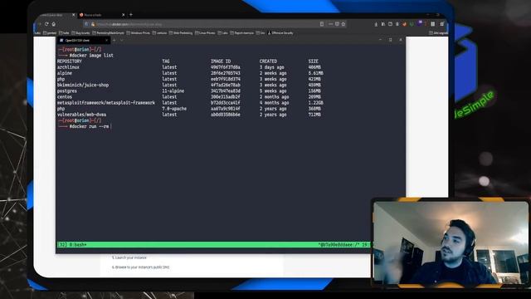This screenshot has height=299, width=531.
Task: Click metasploitframework/metasploit-framework repository name
Action: 106,103
